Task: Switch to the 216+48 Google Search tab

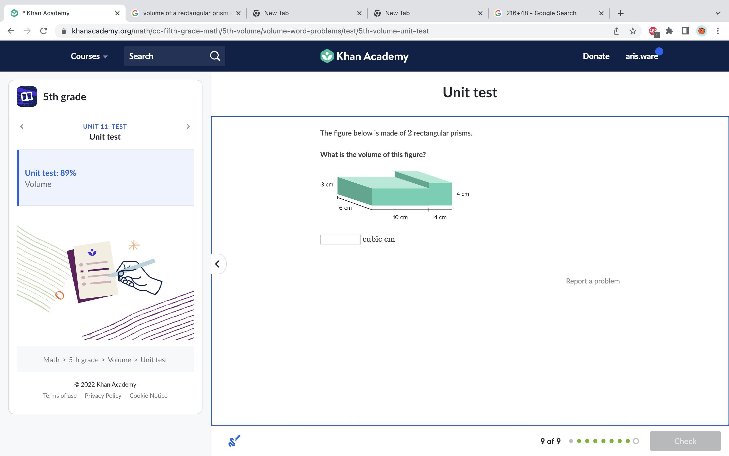Action: click(541, 13)
